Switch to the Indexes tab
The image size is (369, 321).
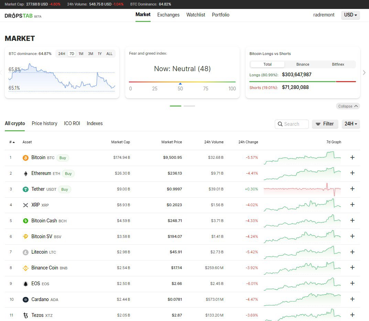click(95, 123)
